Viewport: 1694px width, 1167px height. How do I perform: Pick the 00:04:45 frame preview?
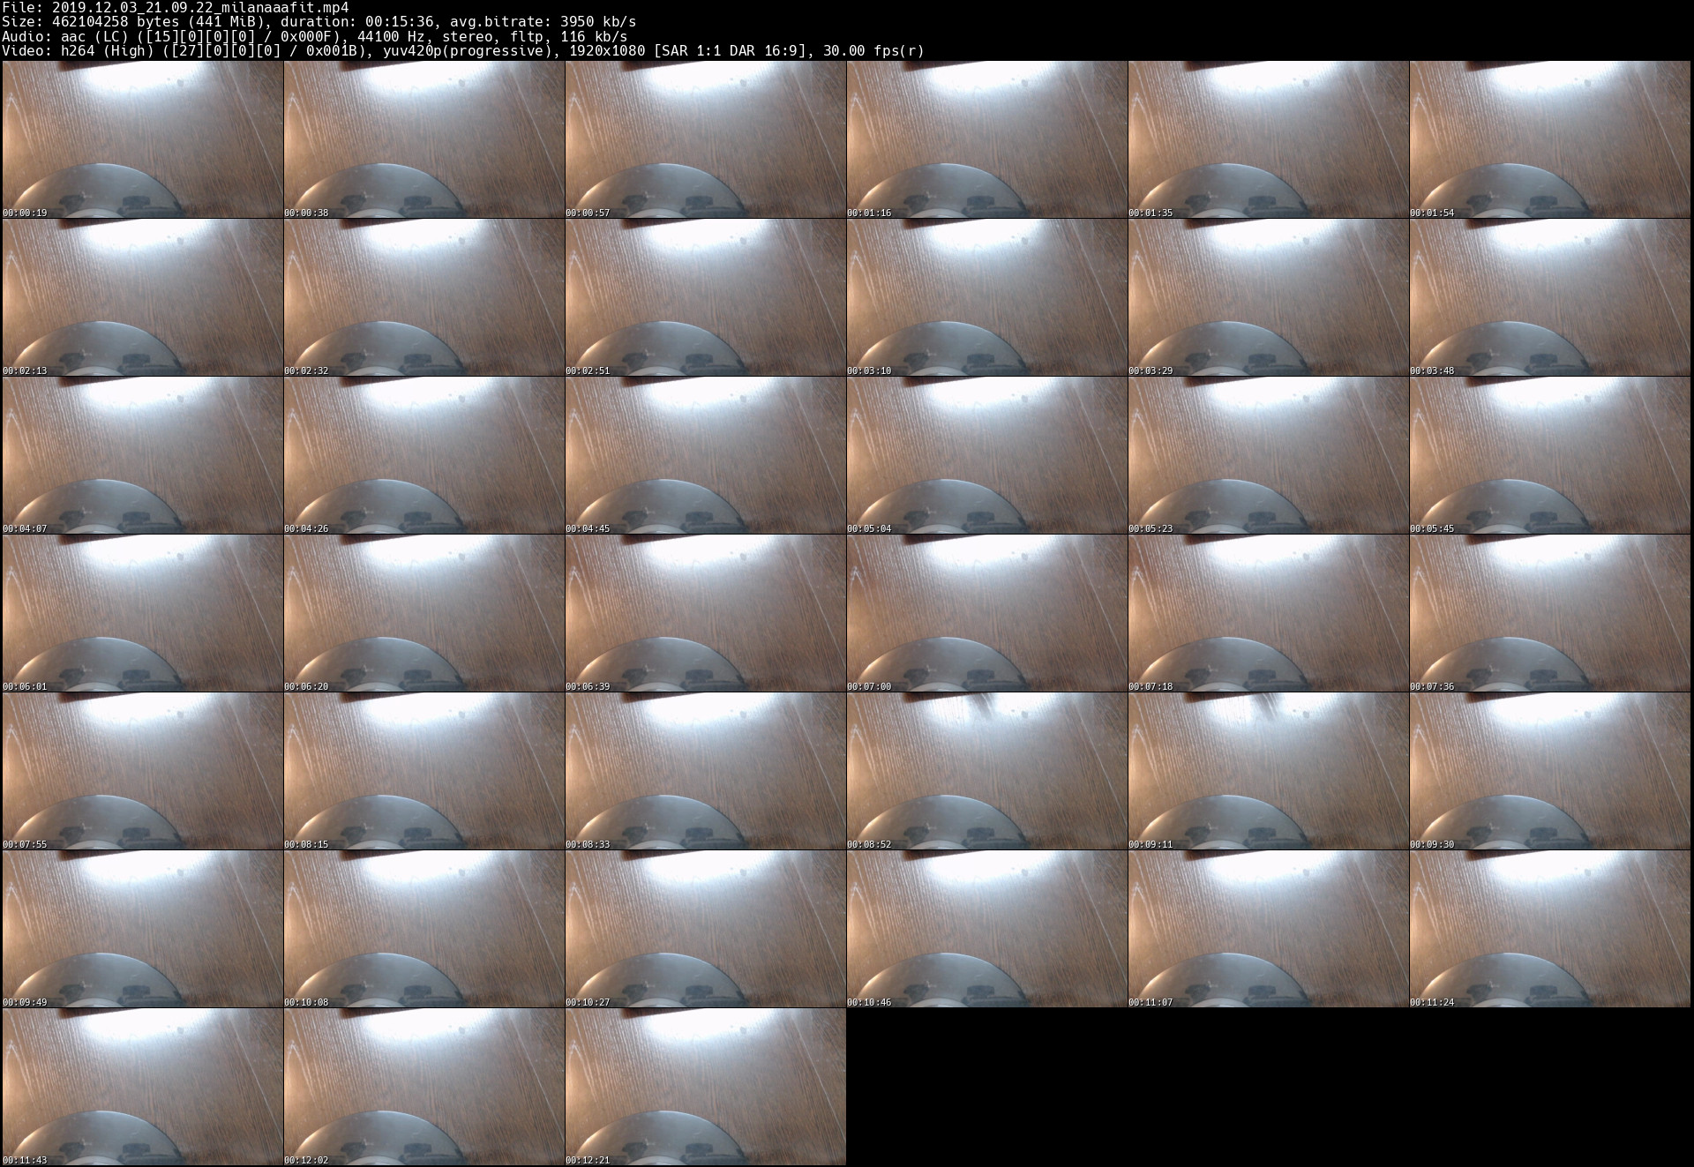point(705,455)
